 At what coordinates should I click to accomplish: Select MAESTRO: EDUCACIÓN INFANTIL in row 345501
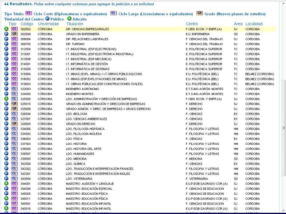[88, 204]
